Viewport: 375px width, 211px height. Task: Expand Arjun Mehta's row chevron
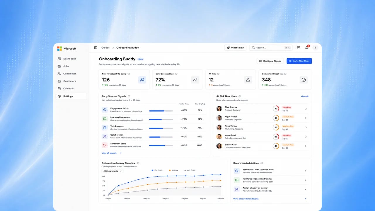point(306,118)
